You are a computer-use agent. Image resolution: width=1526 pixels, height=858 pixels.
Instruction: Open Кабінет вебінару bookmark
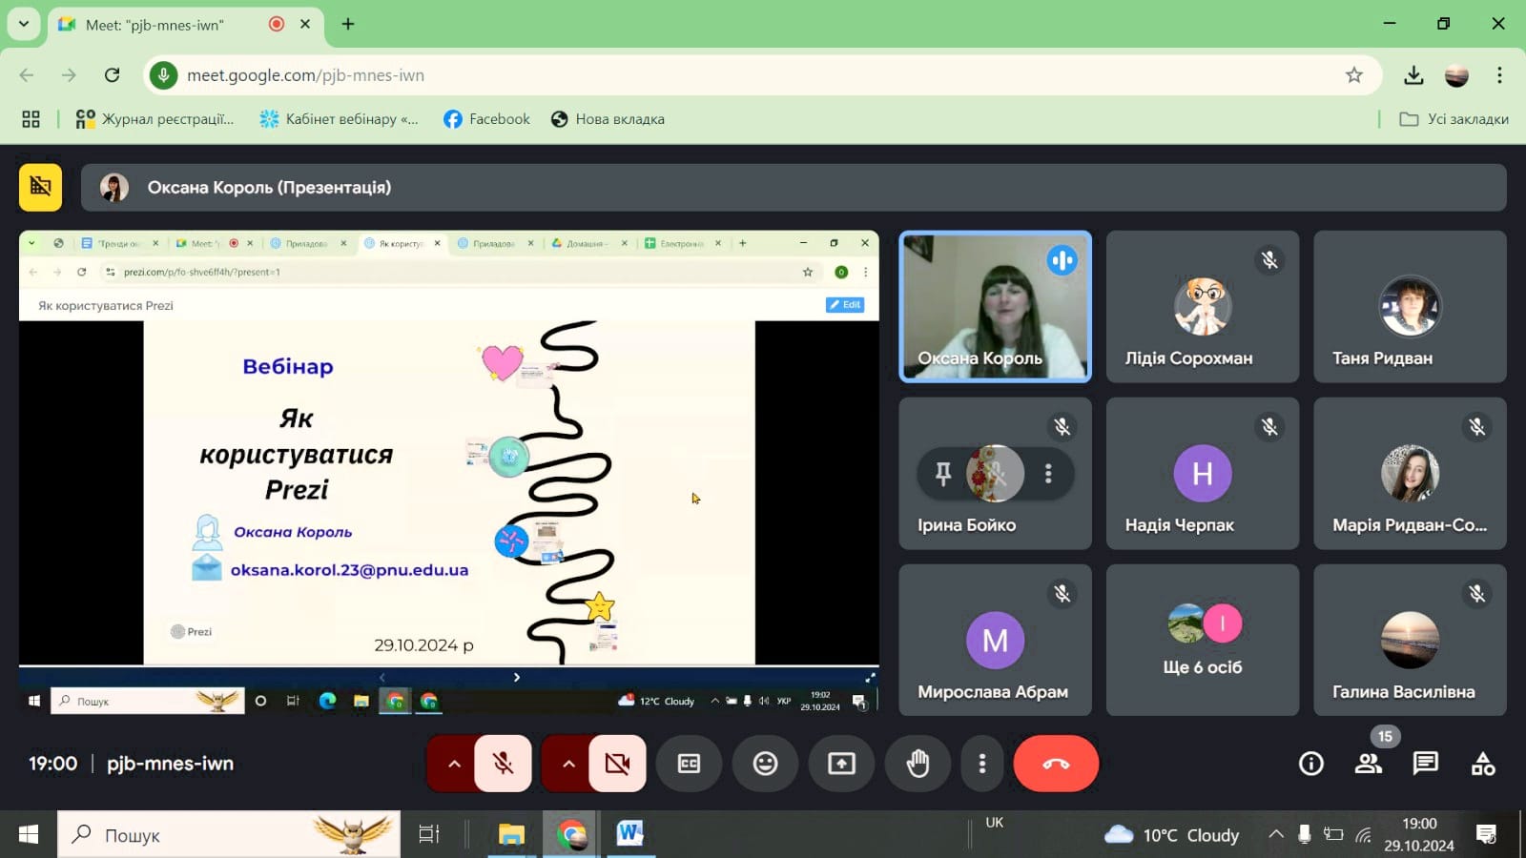tap(339, 119)
